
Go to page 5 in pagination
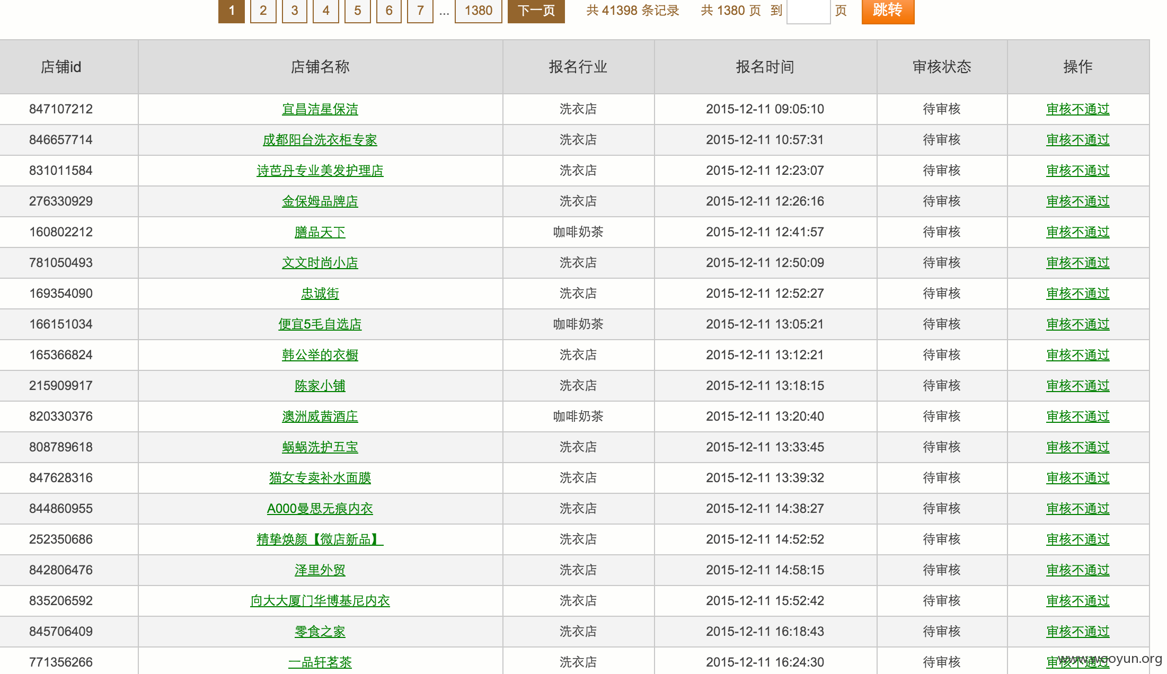coord(358,11)
